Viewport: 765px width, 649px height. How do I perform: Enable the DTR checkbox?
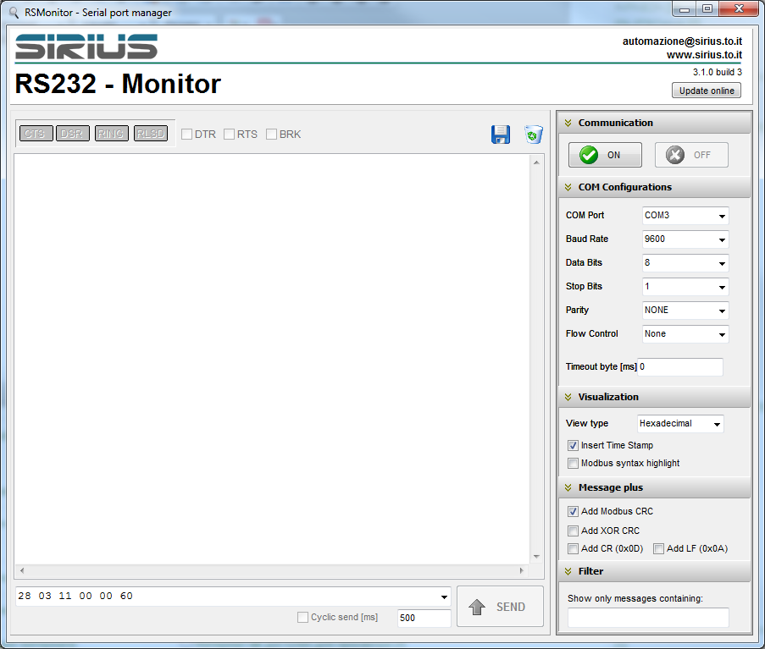click(187, 135)
